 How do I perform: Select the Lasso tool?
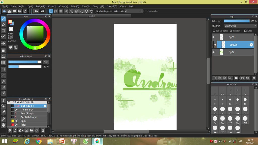(3, 76)
